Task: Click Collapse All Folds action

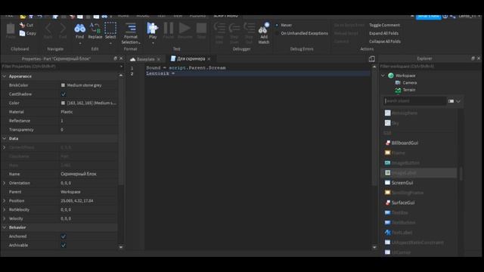Action: click(x=385, y=42)
